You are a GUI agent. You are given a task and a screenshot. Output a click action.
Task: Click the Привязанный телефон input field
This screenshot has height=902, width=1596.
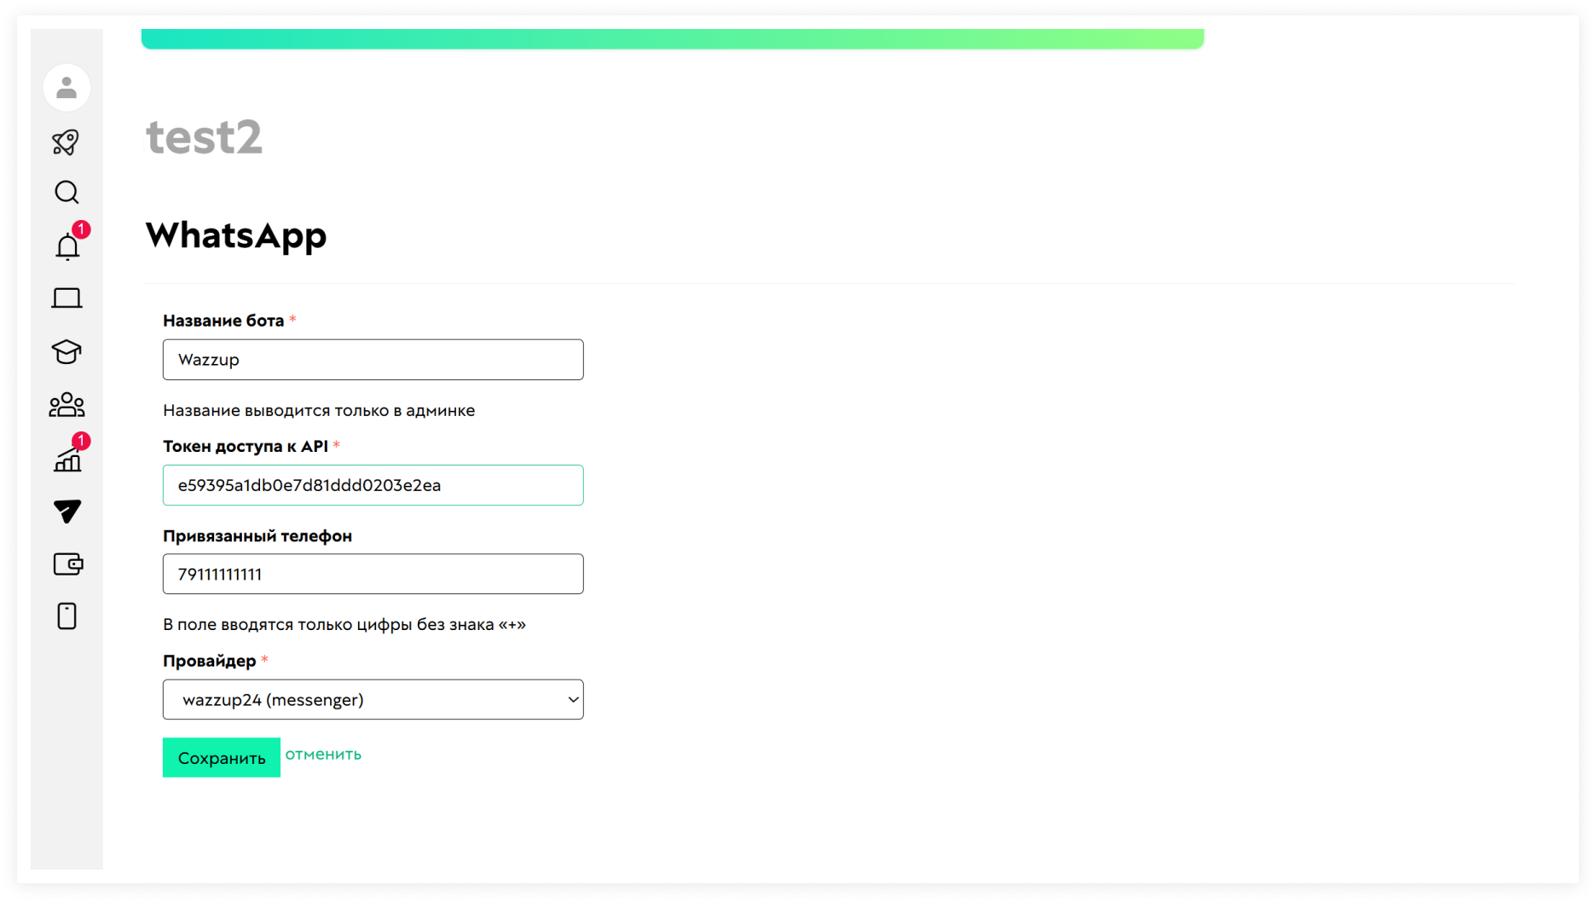[x=373, y=574]
